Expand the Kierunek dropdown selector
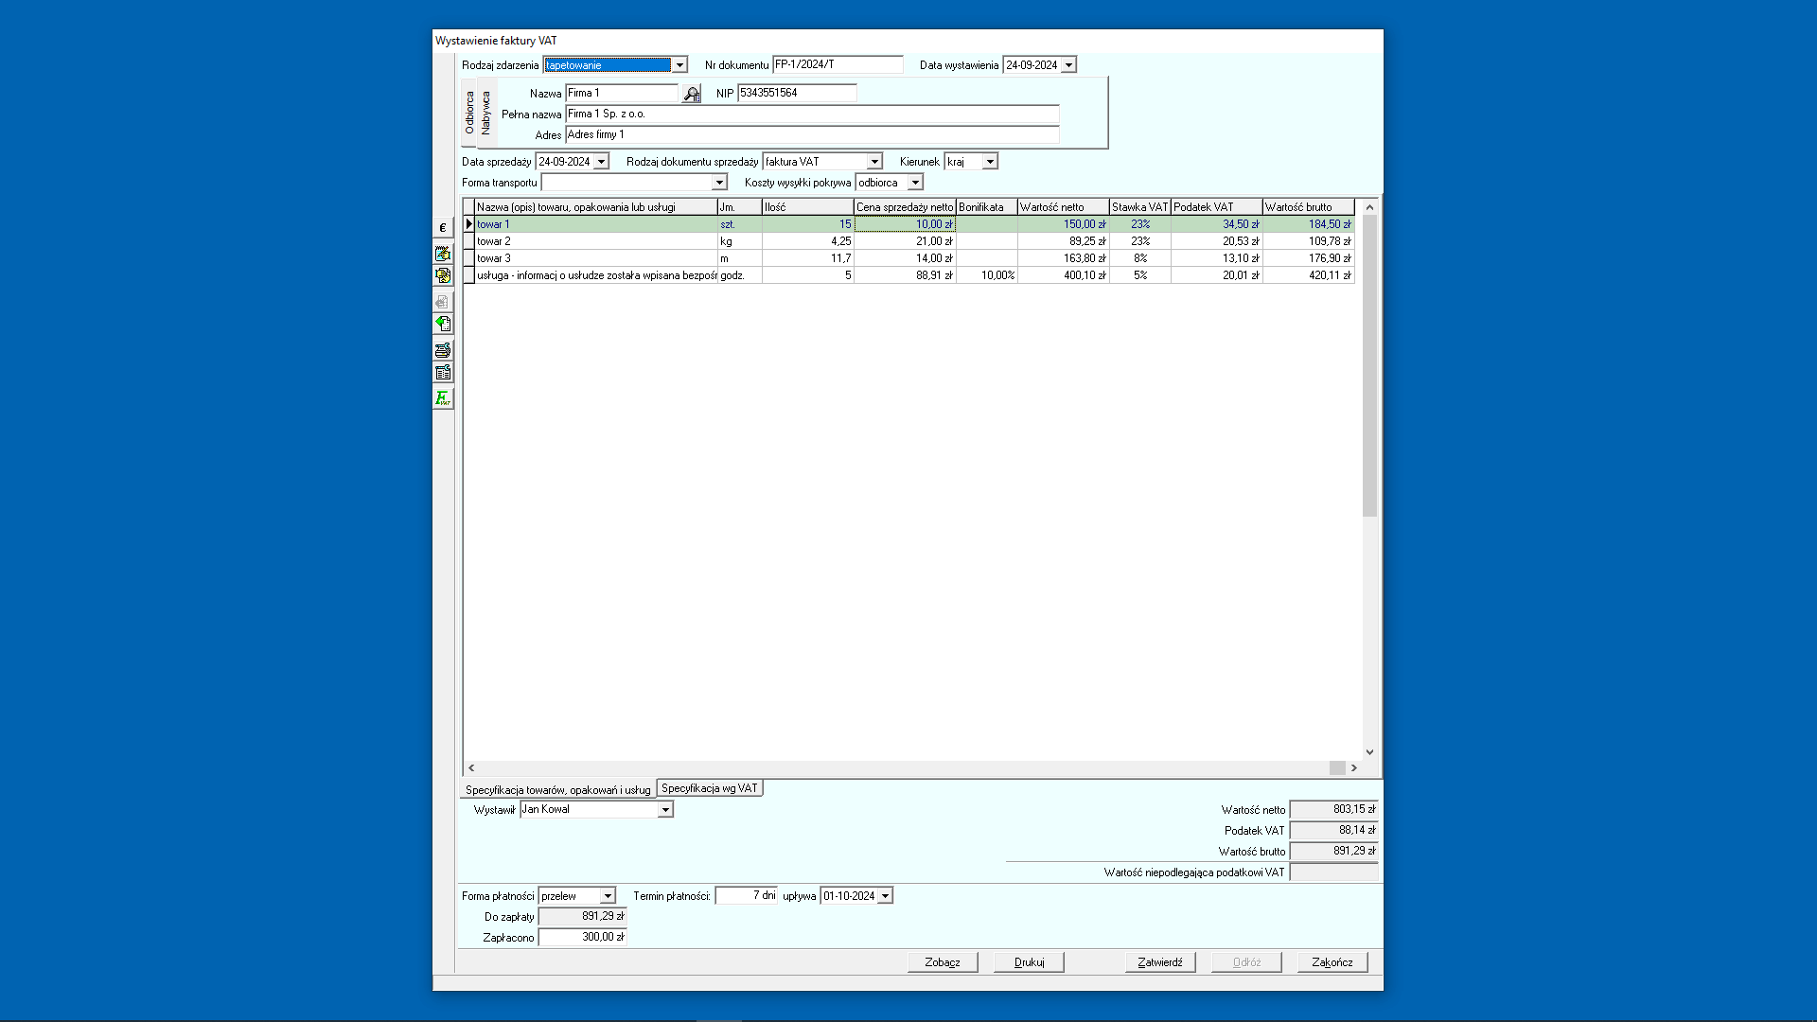 pos(990,161)
